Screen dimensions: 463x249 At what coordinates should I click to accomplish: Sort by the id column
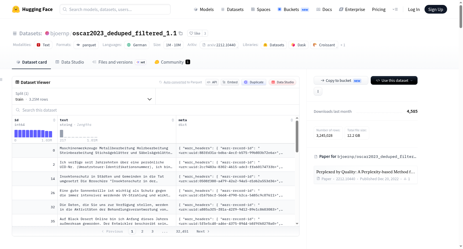tap(54, 120)
